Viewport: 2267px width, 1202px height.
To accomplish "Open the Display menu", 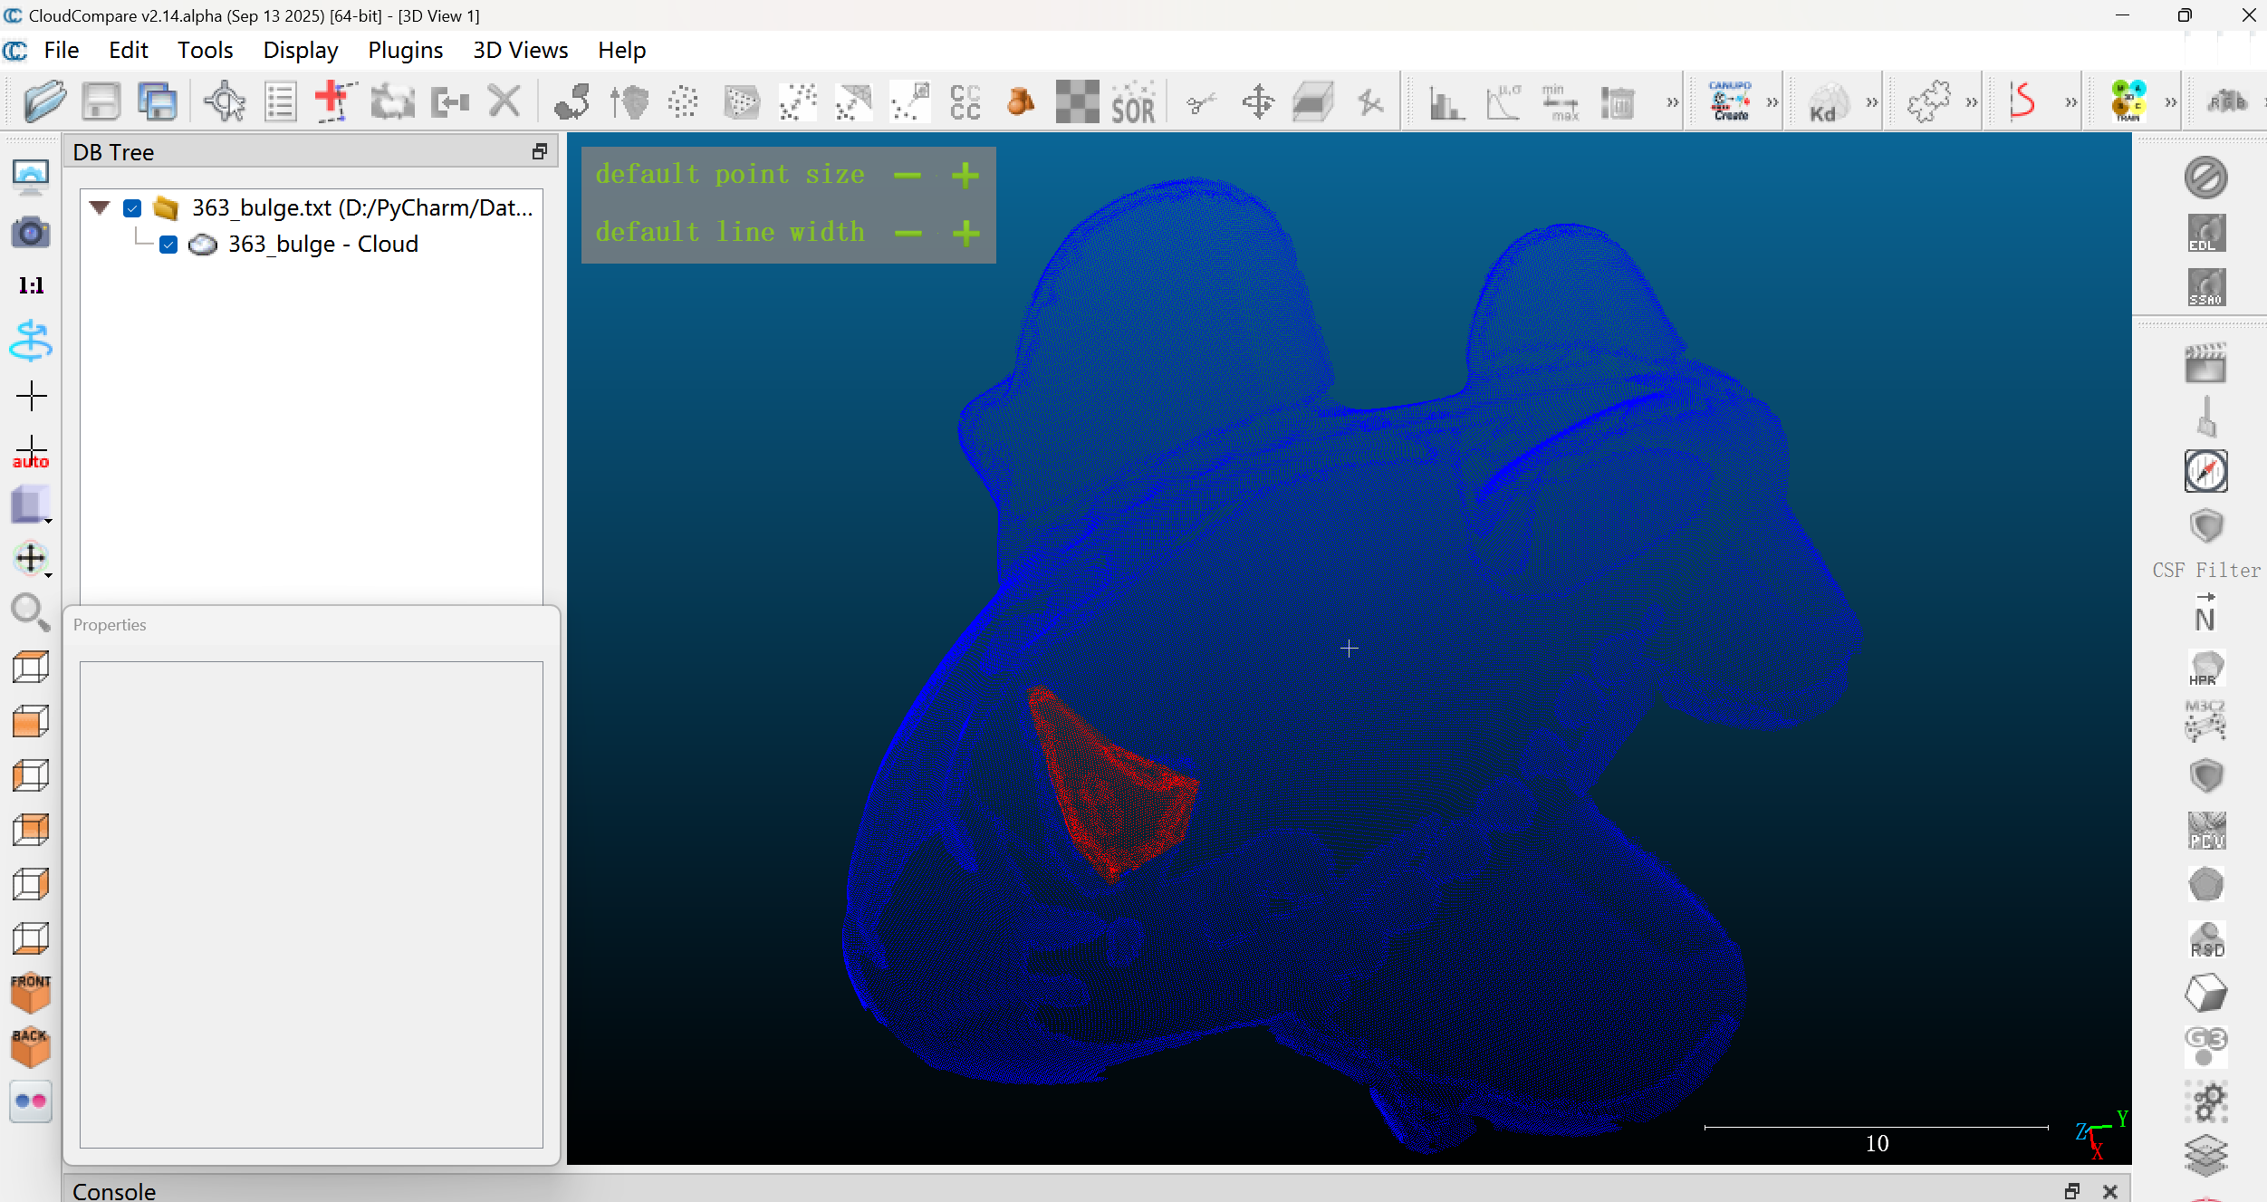I will click(300, 50).
